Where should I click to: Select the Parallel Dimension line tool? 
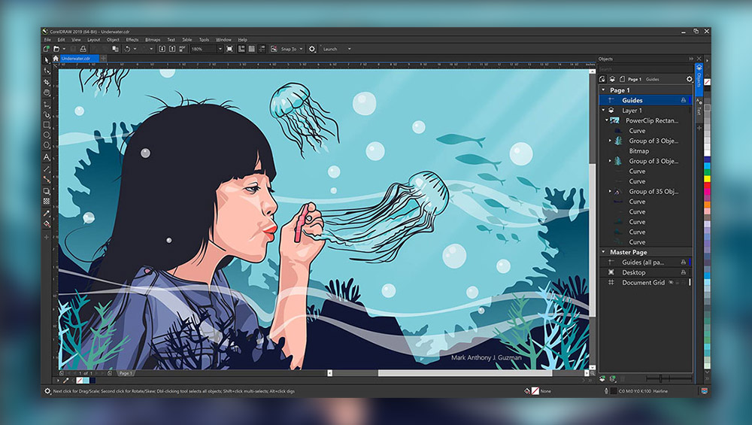coord(47,168)
